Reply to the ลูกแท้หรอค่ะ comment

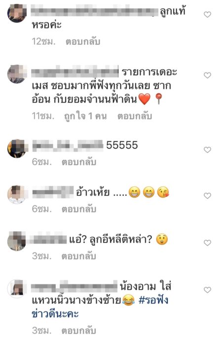coord(83,41)
